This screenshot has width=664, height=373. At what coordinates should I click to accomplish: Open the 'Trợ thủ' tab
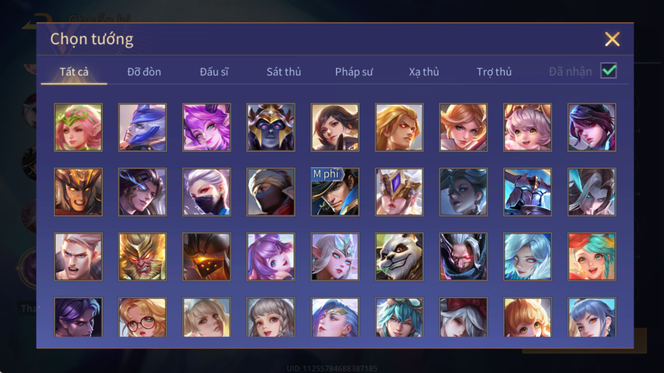pos(494,72)
